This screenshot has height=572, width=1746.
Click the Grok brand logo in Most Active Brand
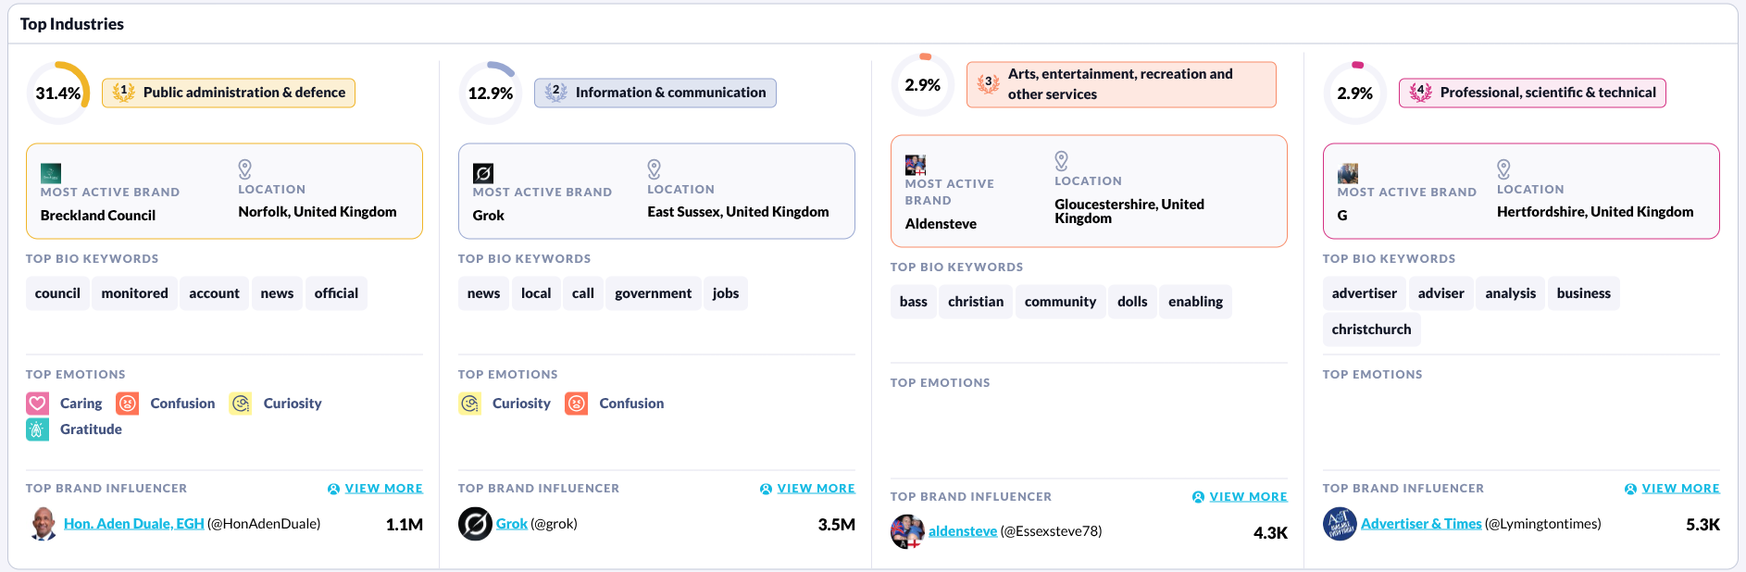tap(483, 173)
